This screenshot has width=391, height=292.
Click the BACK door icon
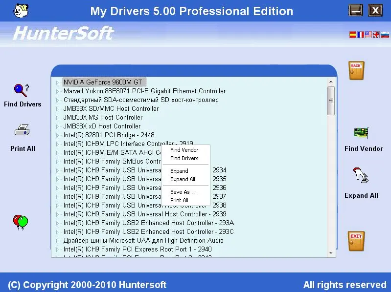[356, 71]
